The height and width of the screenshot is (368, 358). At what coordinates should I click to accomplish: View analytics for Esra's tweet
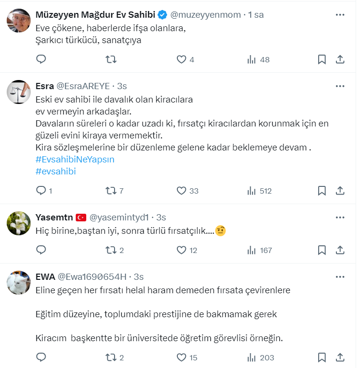(252, 191)
